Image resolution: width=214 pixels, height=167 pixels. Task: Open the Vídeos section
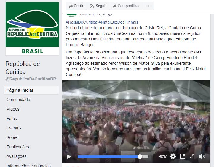(13, 109)
